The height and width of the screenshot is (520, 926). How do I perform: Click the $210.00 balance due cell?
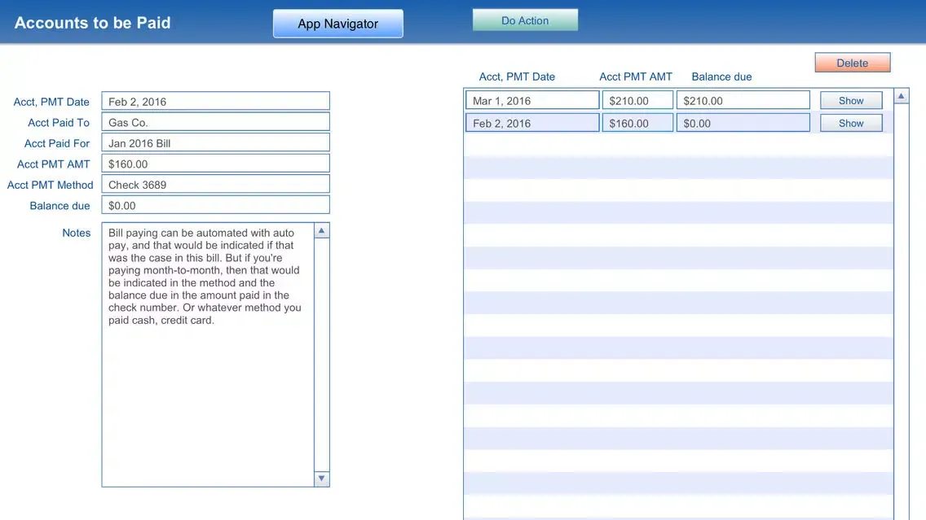[743, 101]
